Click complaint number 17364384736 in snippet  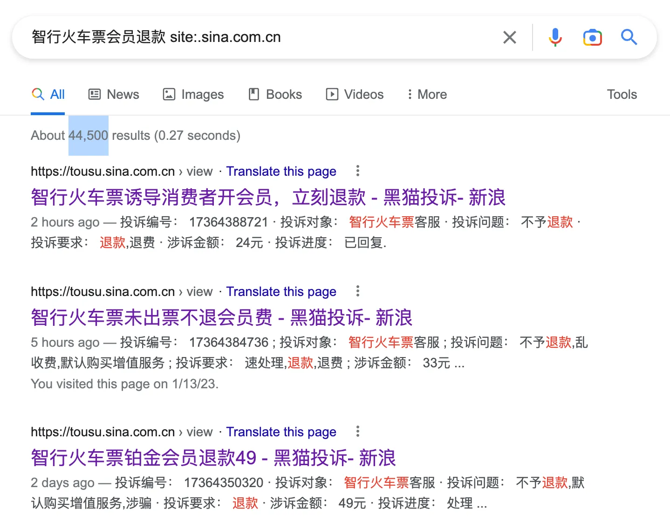[x=229, y=342]
